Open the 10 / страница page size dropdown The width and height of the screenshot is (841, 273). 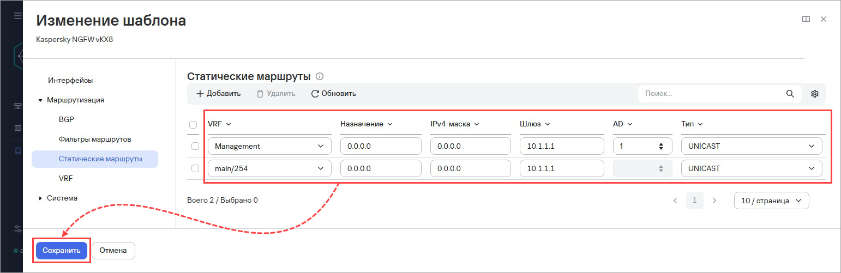pyautogui.click(x=771, y=201)
